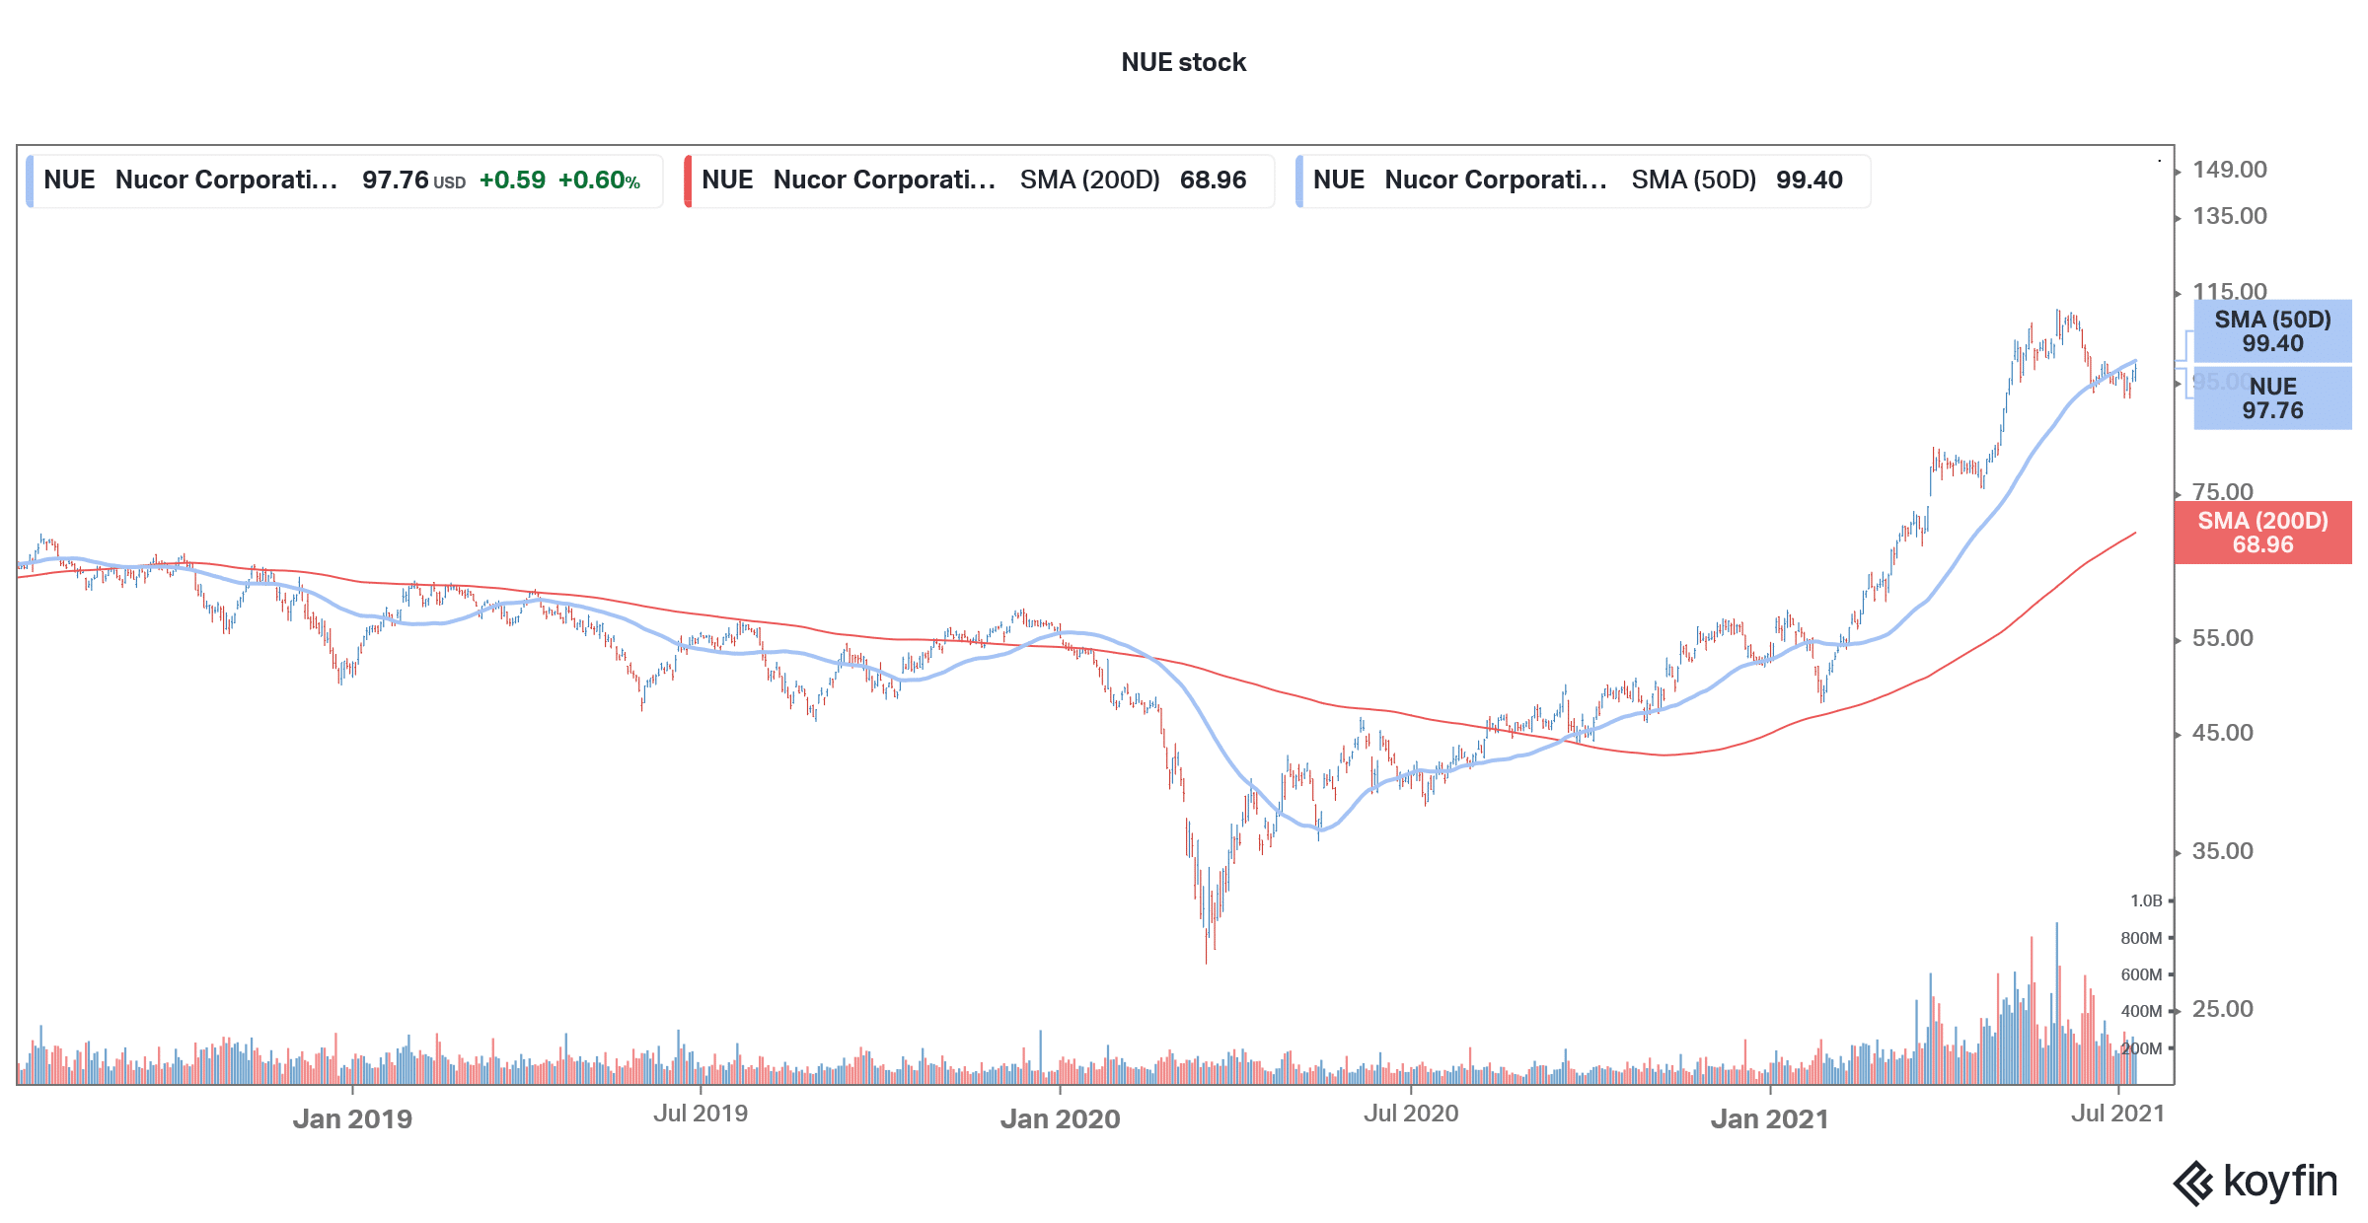2368x1223 pixels.
Task: Select the SMA (200D) legend box showing 68.96
Action: pyautogui.click(x=979, y=180)
